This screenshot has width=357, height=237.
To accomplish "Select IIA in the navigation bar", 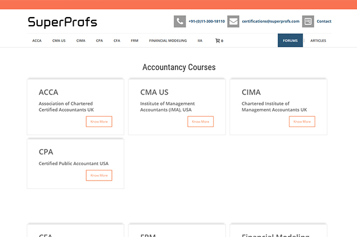I will point(200,41).
